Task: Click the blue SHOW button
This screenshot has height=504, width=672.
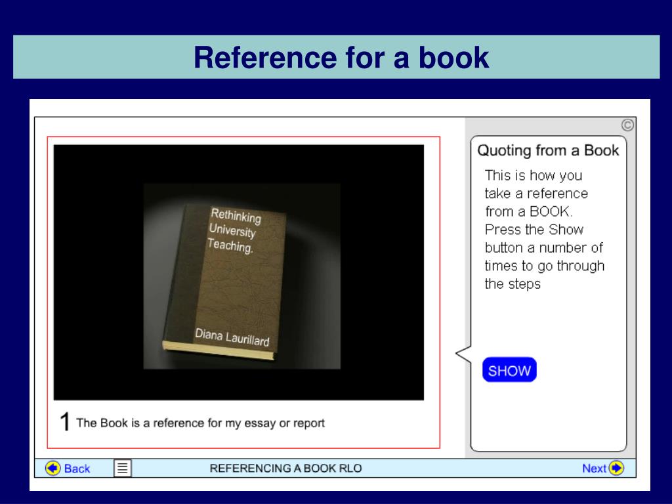Action: pyautogui.click(x=509, y=370)
